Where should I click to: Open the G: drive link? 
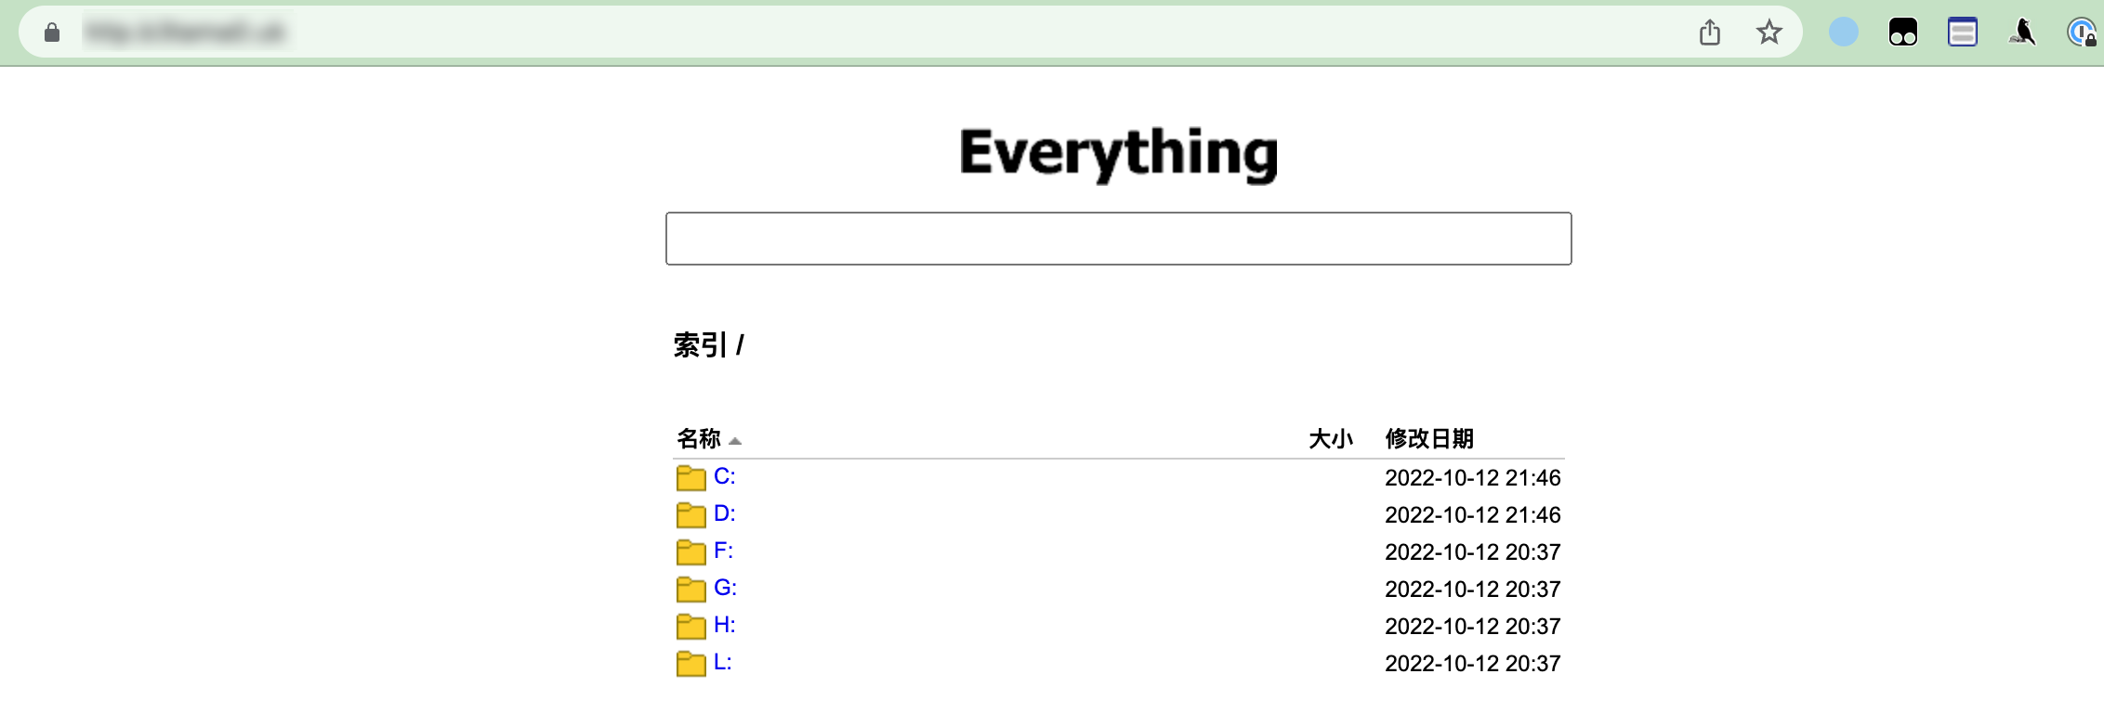725,588
